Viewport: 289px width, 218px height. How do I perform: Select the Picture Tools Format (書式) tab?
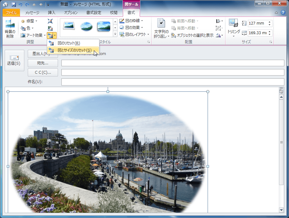[x=131, y=13]
